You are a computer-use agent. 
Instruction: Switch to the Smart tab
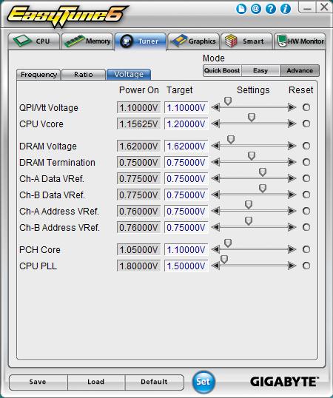[246, 41]
